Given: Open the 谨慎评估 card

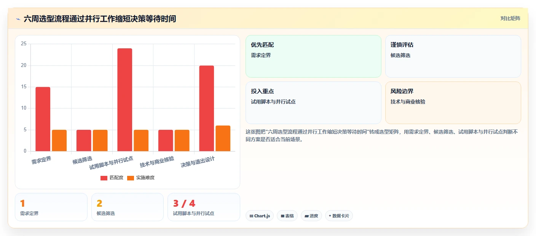Looking at the screenshot, I should pos(453,56).
